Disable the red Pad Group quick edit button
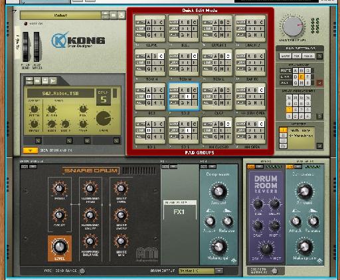340x280 pixels. (x=319, y=82)
